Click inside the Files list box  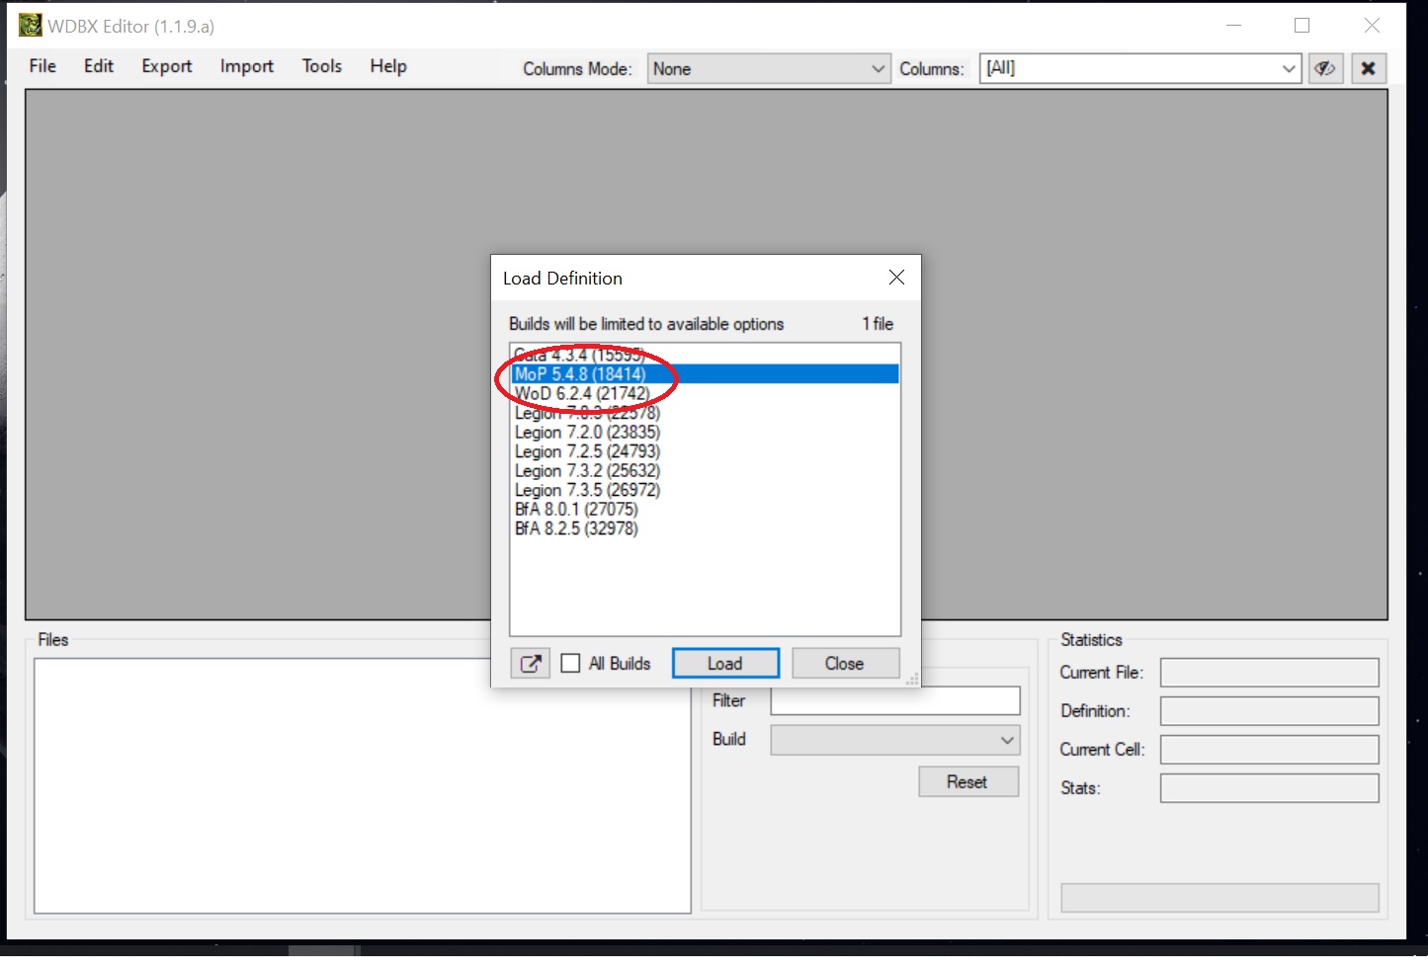(363, 786)
